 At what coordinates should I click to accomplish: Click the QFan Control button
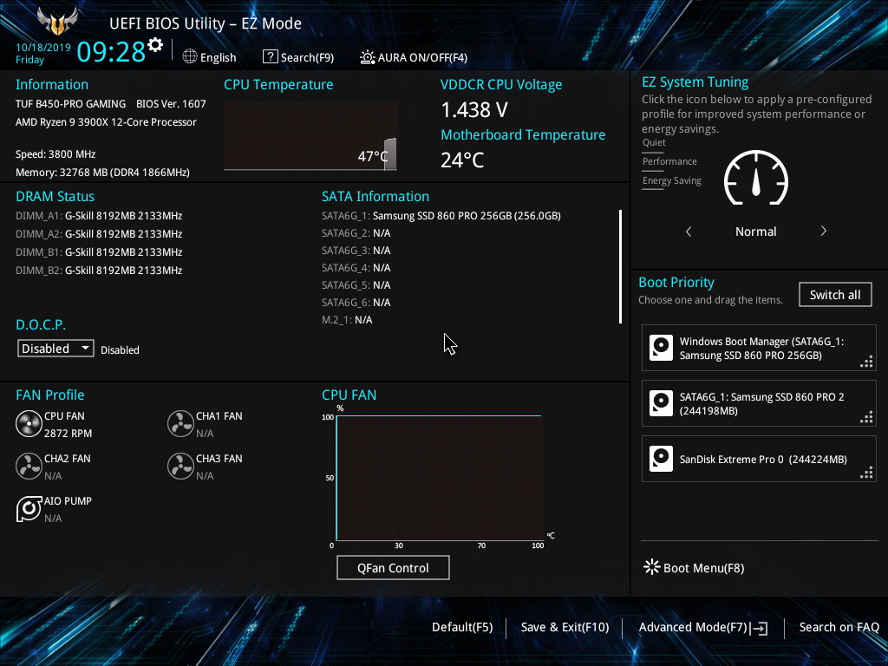(x=393, y=567)
